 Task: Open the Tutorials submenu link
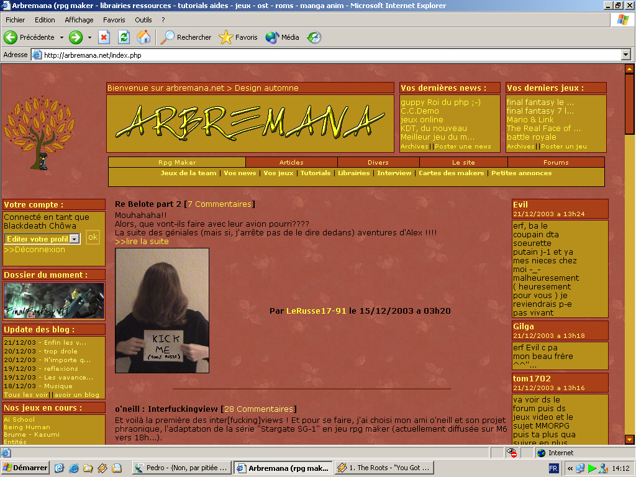click(316, 173)
